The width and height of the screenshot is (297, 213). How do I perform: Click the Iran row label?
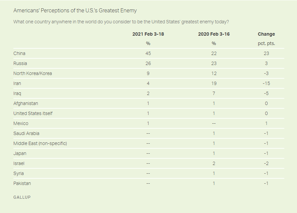pos(17,83)
